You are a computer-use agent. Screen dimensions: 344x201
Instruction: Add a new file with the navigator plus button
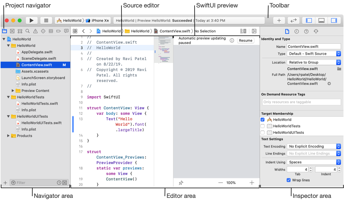click(5, 183)
